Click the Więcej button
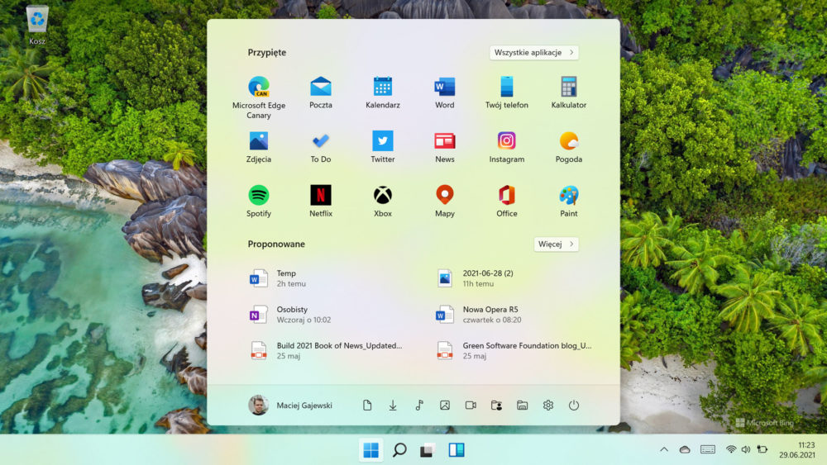The height and width of the screenshot is (465, 827). (556, 244)
